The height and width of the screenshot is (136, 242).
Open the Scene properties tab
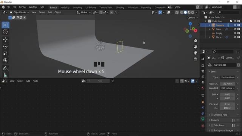point(203,82)
